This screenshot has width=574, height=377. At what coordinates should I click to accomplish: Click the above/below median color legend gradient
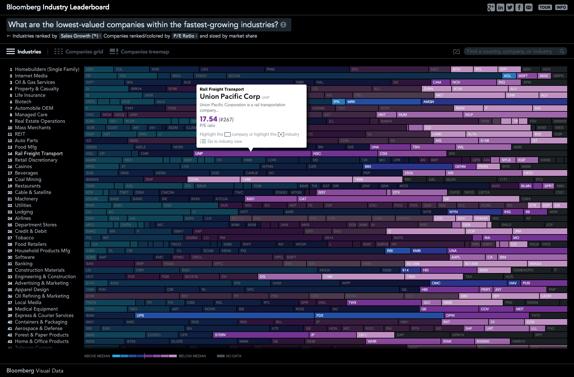tap(144, 356)
